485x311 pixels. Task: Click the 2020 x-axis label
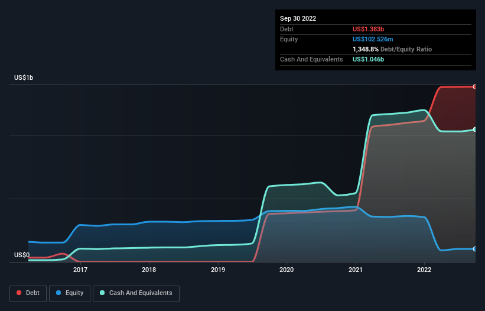[x=287, y=270]
